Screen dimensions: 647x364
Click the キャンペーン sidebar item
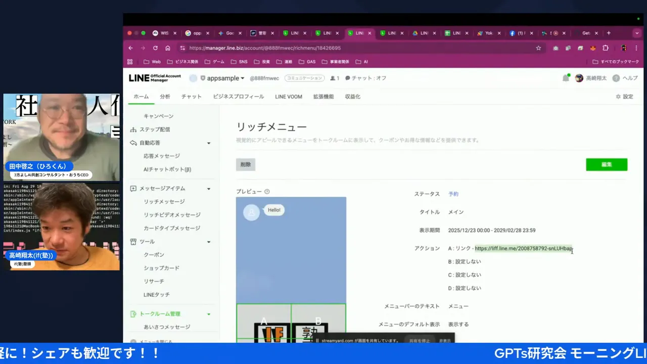click(x=158, y=116)
